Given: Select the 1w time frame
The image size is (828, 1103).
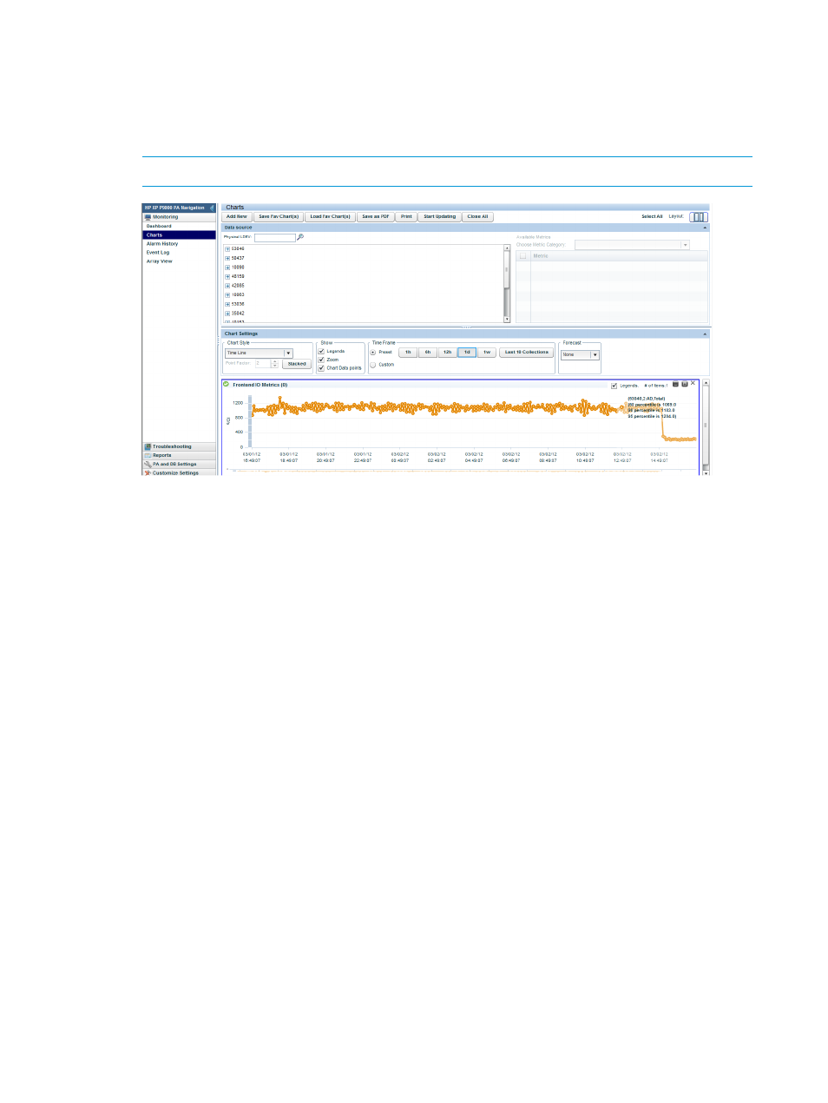Looking at the screenshot, I should 487,353.
